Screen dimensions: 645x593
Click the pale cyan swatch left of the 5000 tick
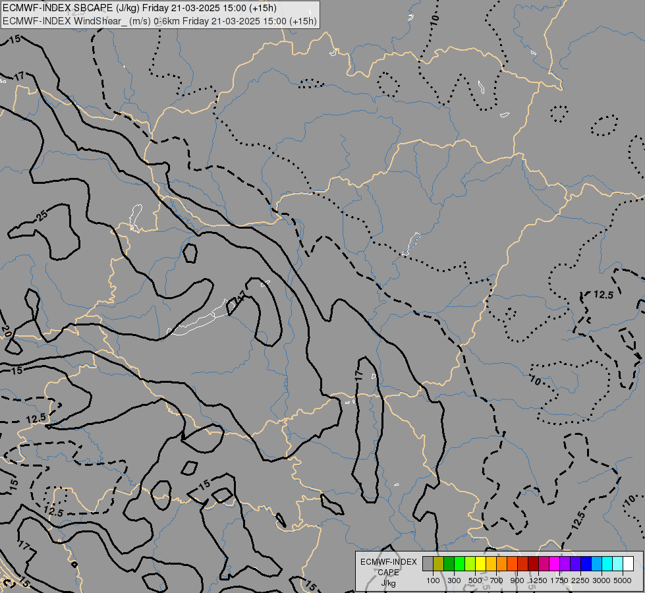[618, 563]
